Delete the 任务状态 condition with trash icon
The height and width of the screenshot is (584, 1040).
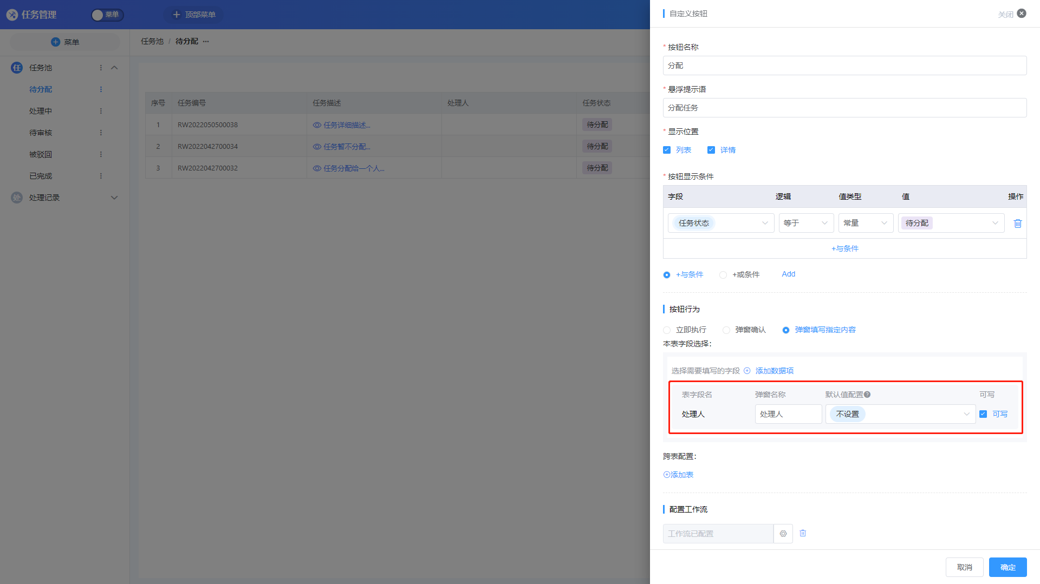(x=1017, y=223)
